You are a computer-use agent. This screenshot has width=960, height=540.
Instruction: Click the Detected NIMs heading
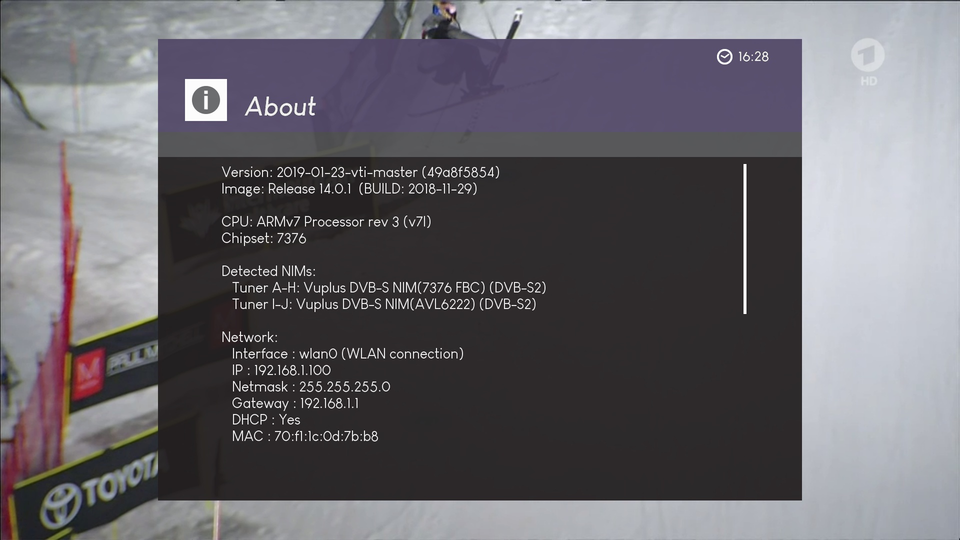(x=268, y=271)
